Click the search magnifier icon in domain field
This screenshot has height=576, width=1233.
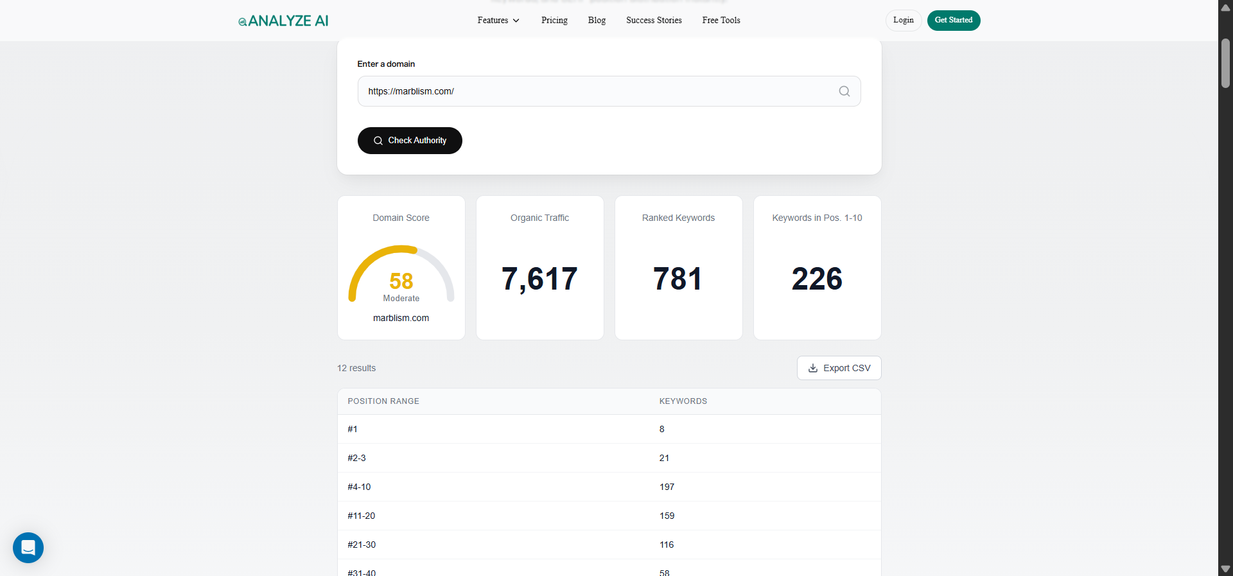pyautogui.click(x=844, y=91)
